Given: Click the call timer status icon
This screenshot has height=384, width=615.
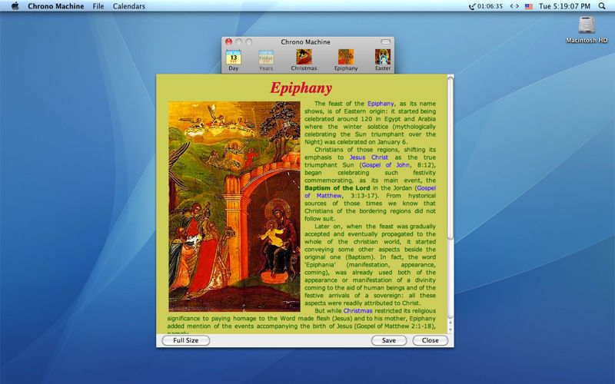Looking at the screenshot, I should coord(486,6).
